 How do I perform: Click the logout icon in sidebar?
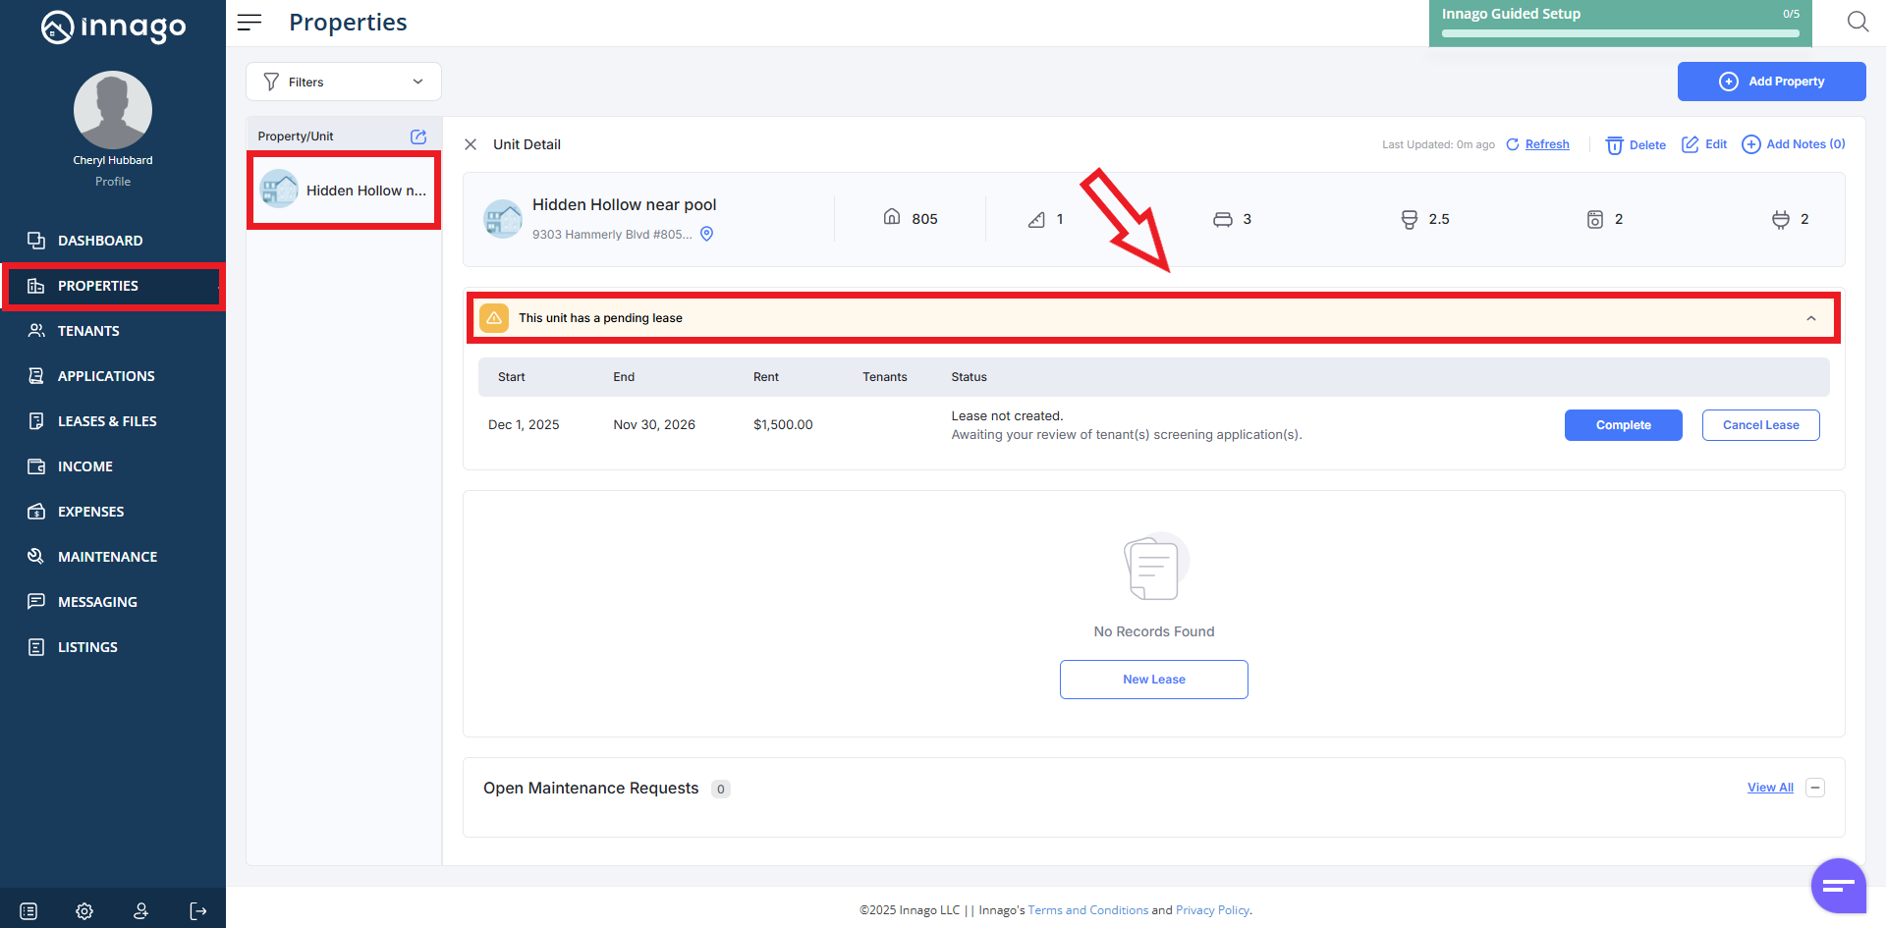197,911
